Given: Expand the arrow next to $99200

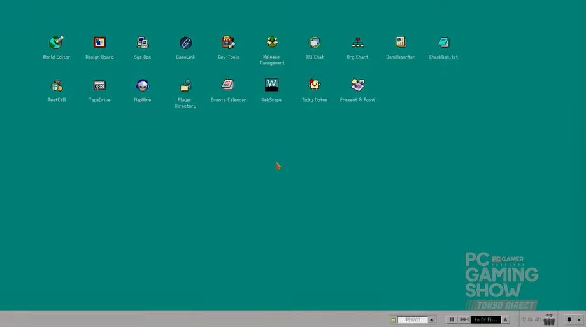Looking at the screenshot, I should tap(432, 320).
